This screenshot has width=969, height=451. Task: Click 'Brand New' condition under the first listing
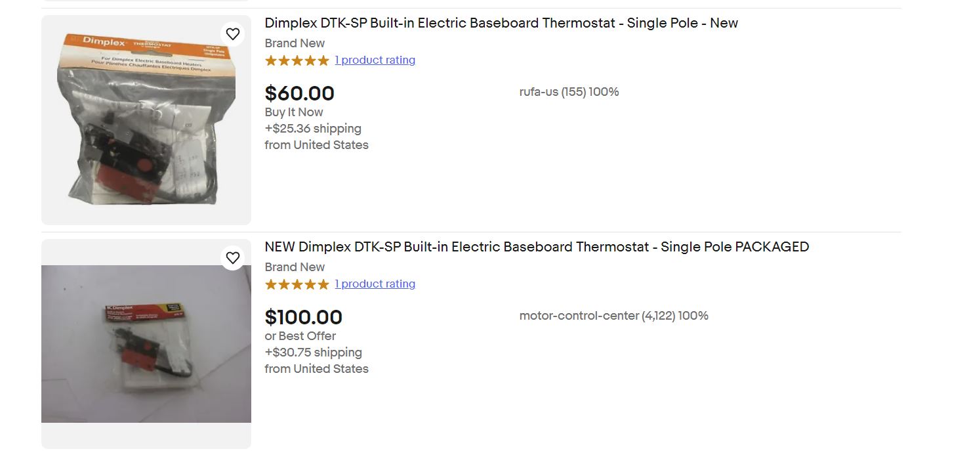tap(295, 43)
